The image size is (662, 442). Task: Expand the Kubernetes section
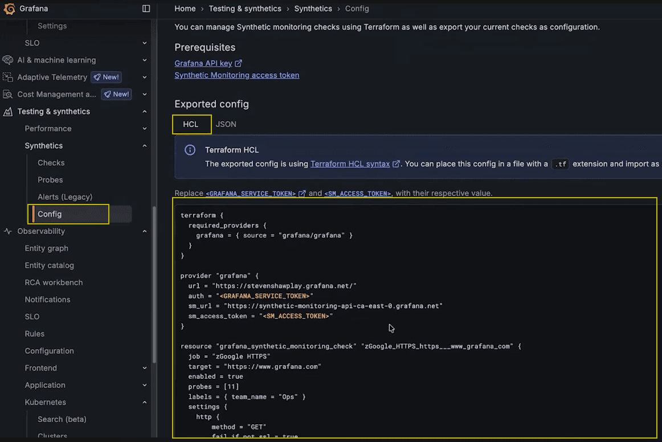pyautogui.click(x=144, y=402)
